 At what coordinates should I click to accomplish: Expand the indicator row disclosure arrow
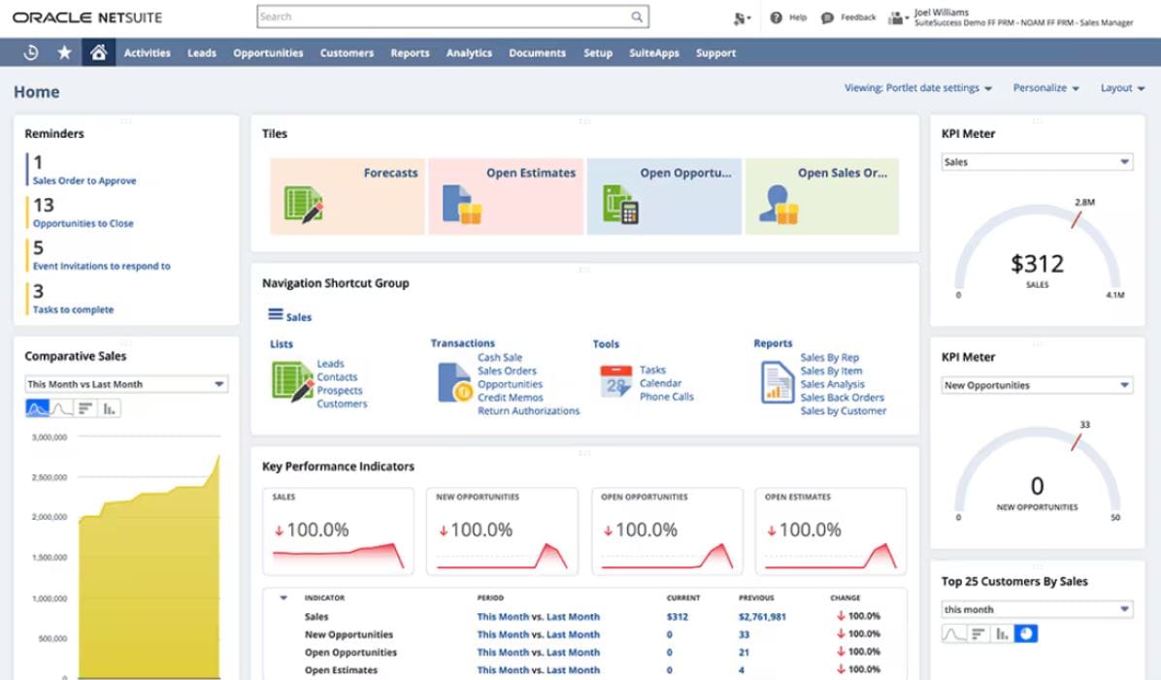(x=283, y=598)
